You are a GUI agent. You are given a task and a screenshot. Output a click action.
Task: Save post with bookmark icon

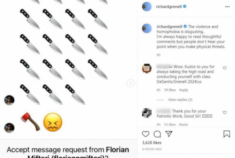[226, 134]
